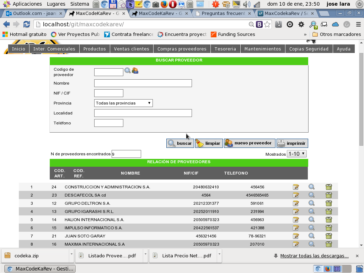Delete JUAN SOTO GARAY via the trash icon
The width and height of the screenshot is (364, 273).
click(x=328, y=236)
